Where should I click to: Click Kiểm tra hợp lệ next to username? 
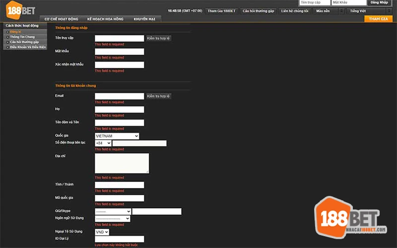[158, 38]
